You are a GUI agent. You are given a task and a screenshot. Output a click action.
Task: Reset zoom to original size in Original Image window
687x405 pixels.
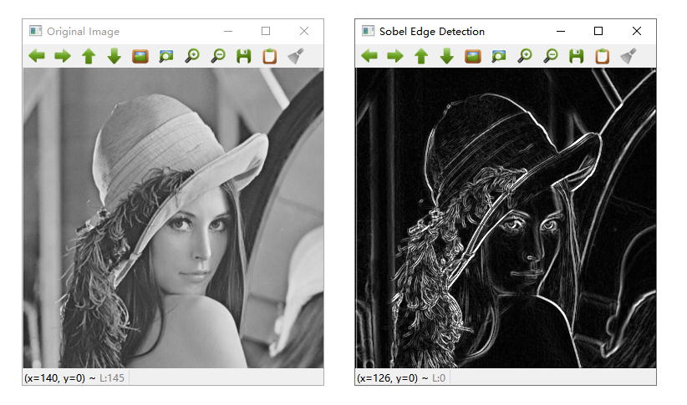coord(140,56)
